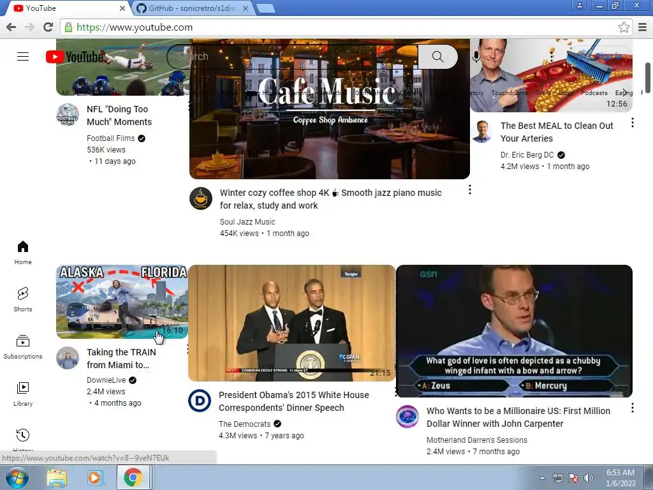Open Who Wants to be a Millionaire title
This screenshot has height=490, width=653.
click(x=518, y=417)
